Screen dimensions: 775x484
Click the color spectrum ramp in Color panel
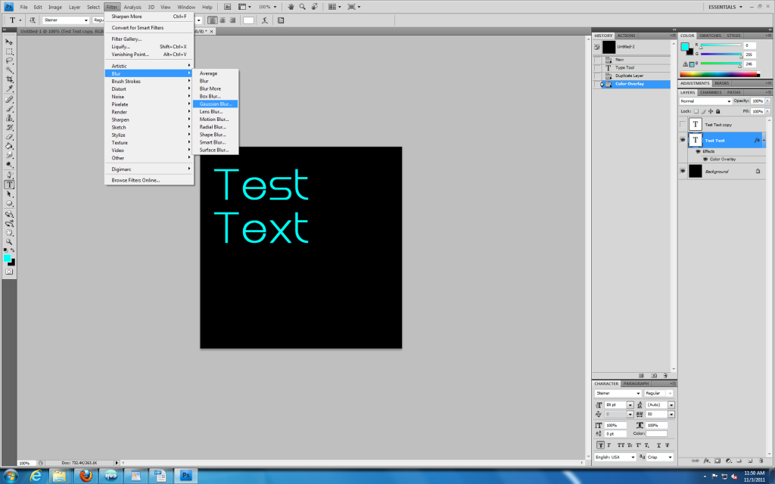coord(719,75)
